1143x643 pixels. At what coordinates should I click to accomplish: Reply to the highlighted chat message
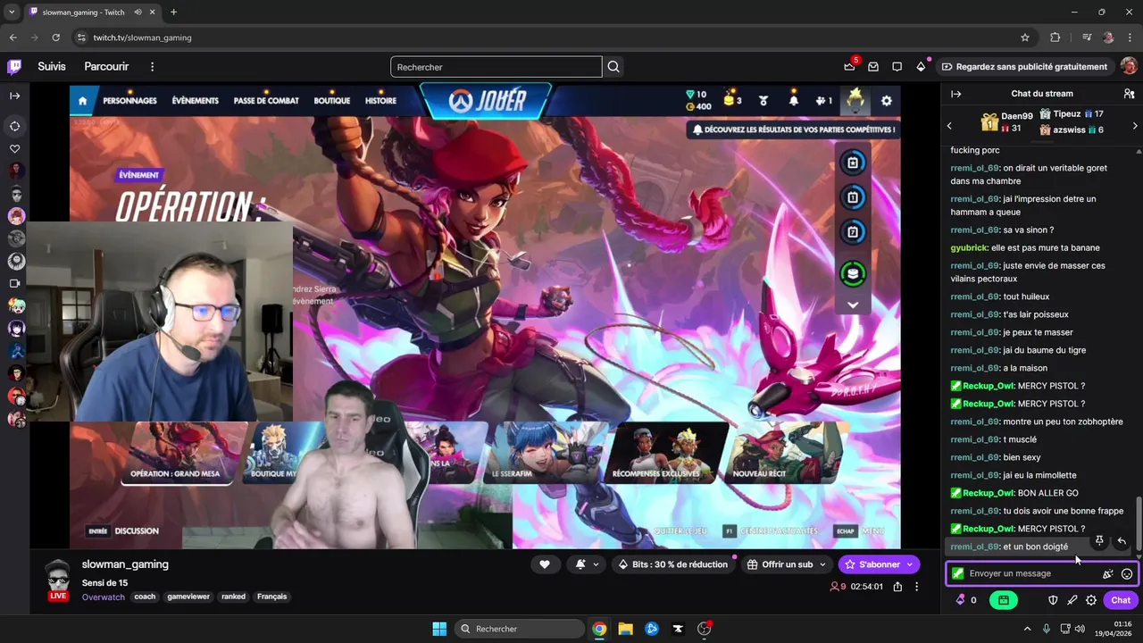(1122, 541)
